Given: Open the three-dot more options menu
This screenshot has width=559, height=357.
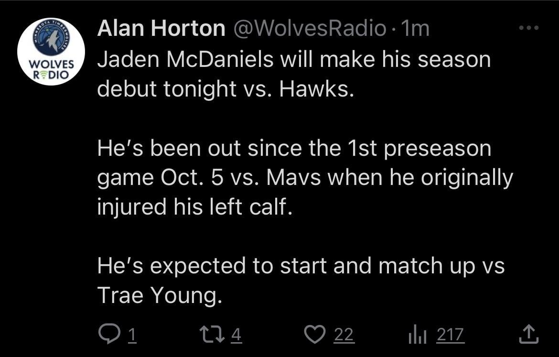Looking at the screenshot, I should [x=529, y=28].
